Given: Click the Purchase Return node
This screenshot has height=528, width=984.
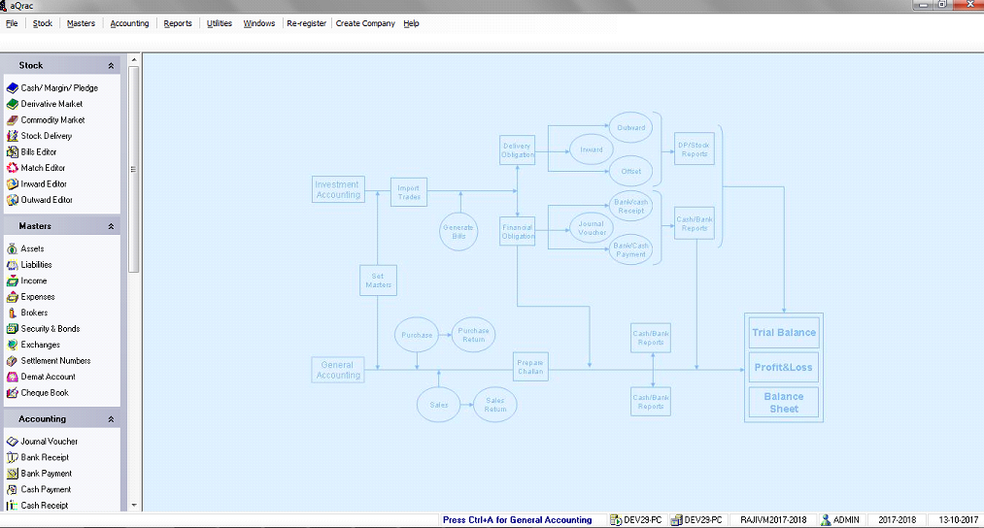Looking at the screenshot, I should pos(474,335).
